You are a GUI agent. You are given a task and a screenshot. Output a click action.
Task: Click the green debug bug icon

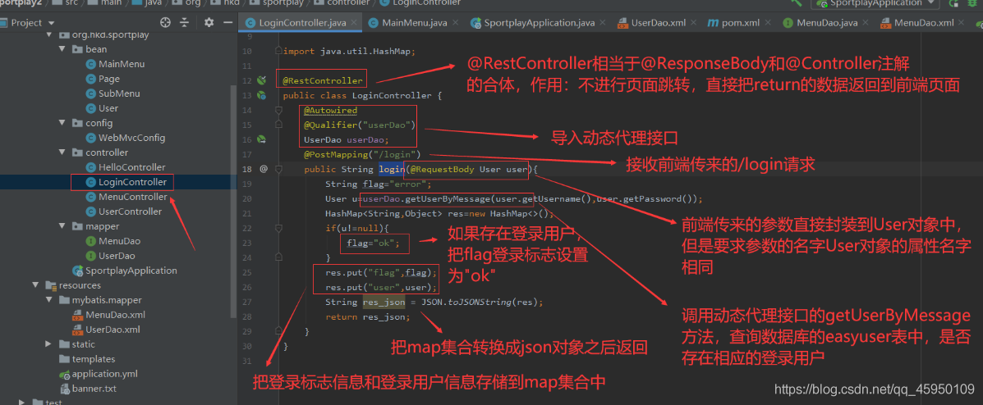pyautogui.click(x=974, y=3)
